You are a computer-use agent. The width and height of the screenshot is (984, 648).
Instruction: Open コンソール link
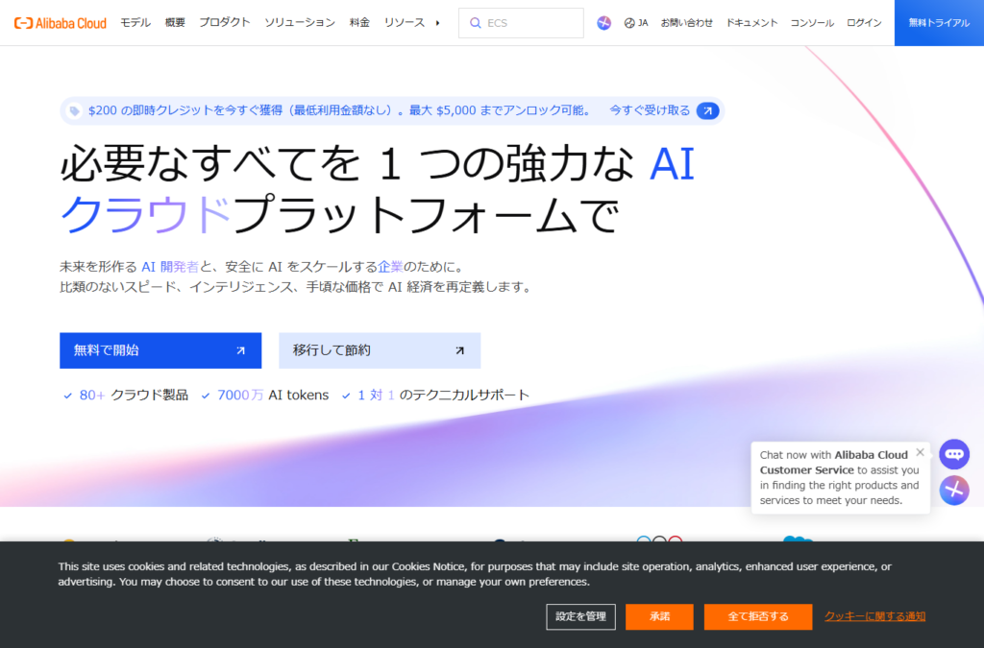tap(812, 23)
